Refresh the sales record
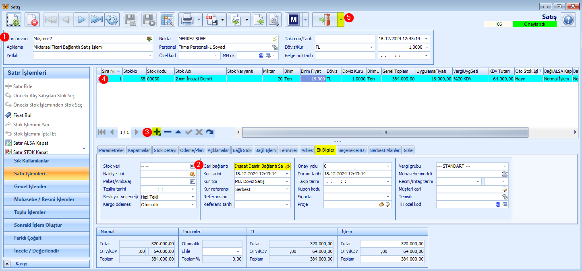 coord(112,19)
